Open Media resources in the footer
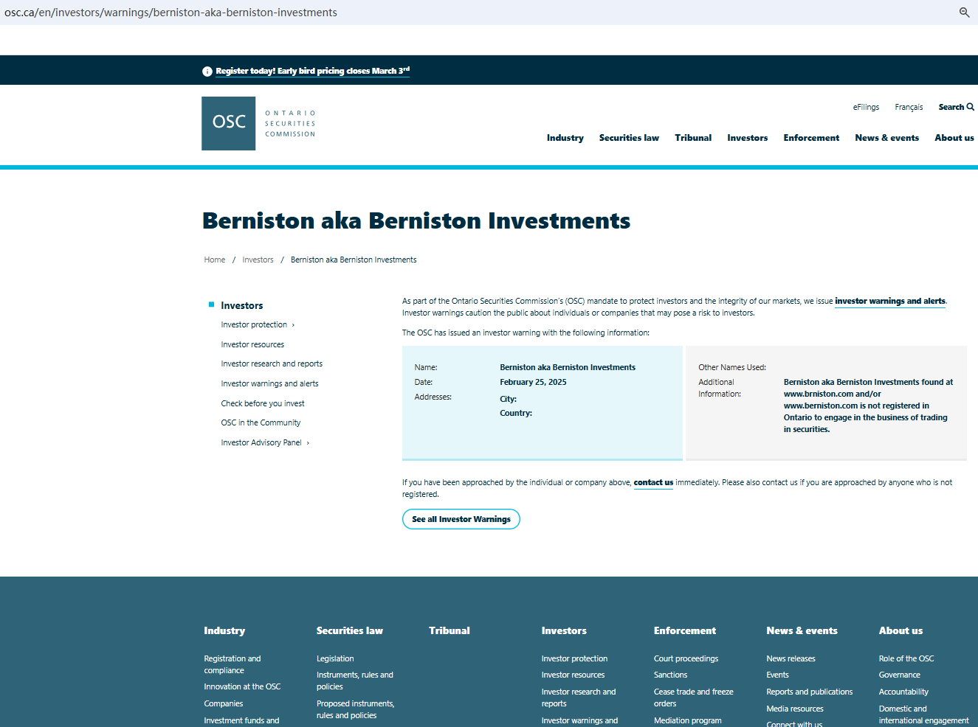Screen dimensions: 978x727 [795, 709]
